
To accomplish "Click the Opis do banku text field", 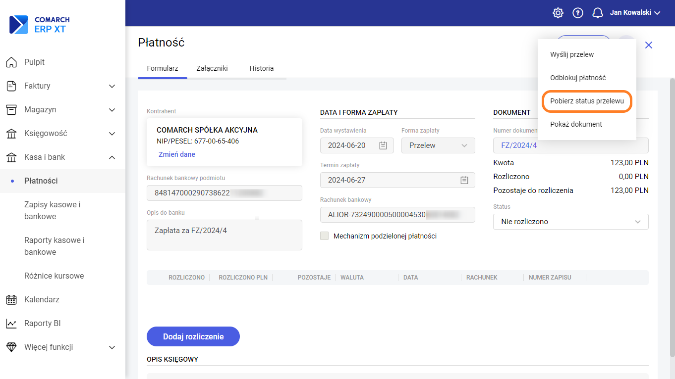I will 225,235.
